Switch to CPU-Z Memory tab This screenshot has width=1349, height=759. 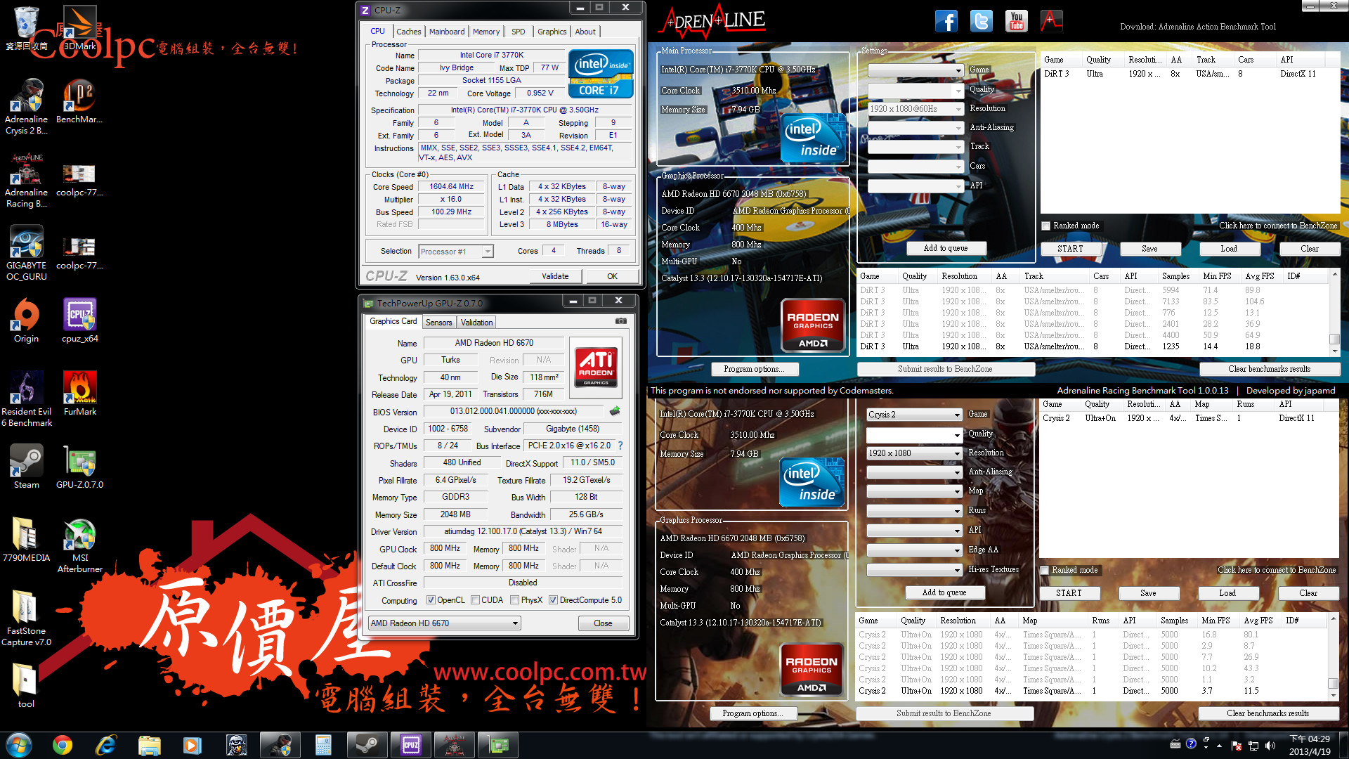(x=486, y=32)
